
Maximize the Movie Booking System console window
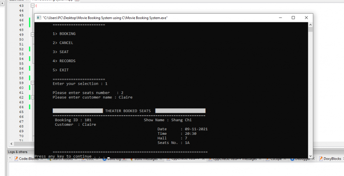tap(293, 18)
